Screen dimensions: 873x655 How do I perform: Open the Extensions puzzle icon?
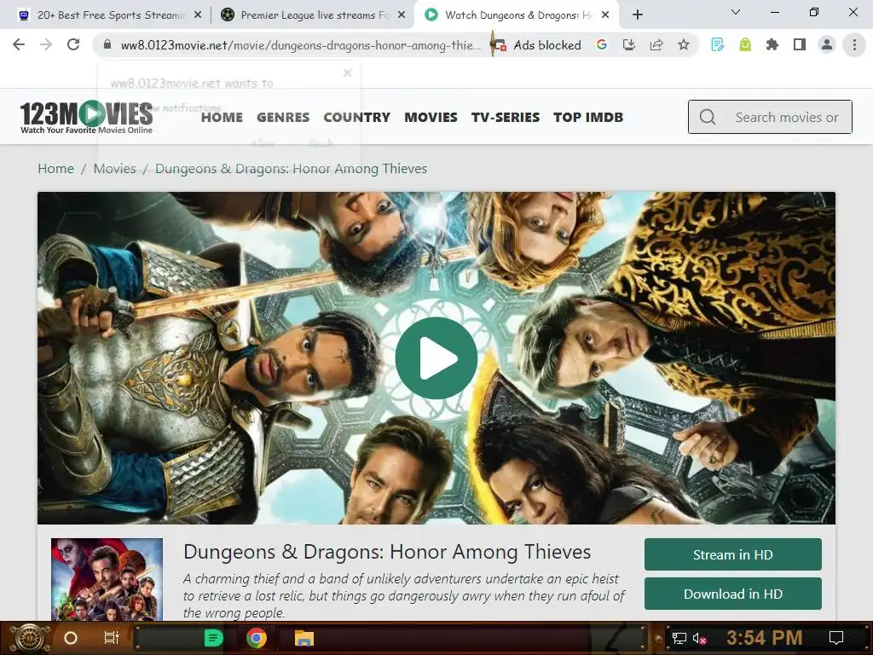tap(772, 44)
